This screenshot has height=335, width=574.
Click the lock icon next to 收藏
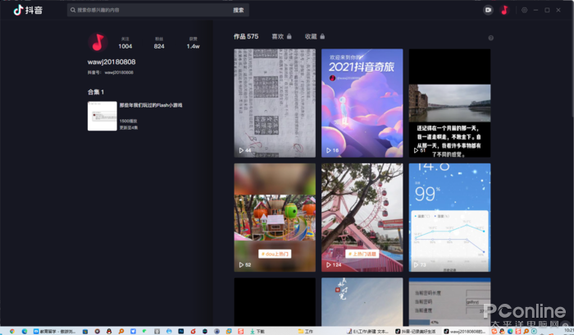[322, 36]
